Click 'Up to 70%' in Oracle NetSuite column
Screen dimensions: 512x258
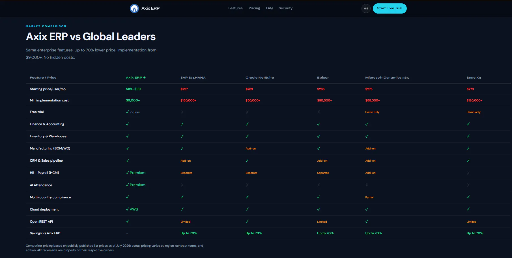(x=254, y=233)
